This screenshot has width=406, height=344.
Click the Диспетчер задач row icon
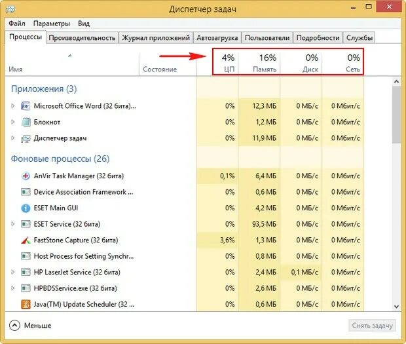[26, 138]
